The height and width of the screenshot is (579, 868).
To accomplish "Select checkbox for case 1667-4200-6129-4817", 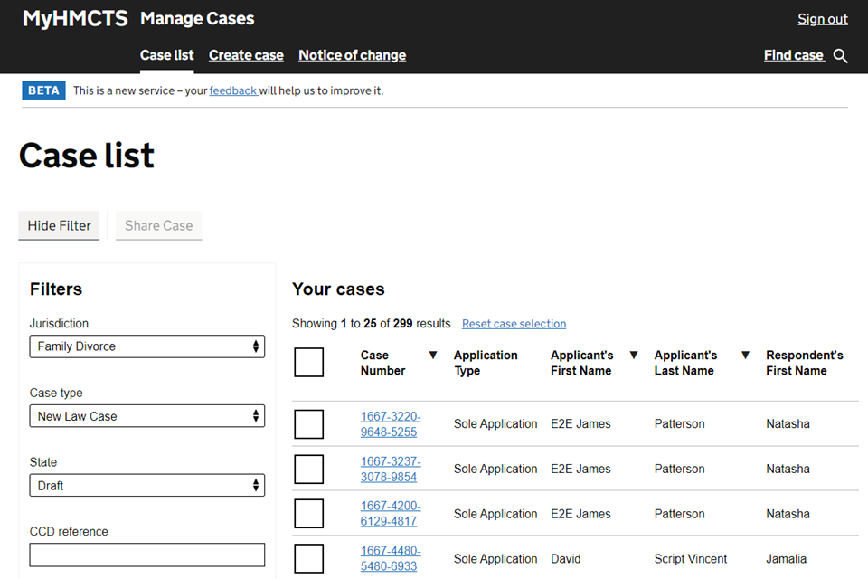I will [309, 514].
